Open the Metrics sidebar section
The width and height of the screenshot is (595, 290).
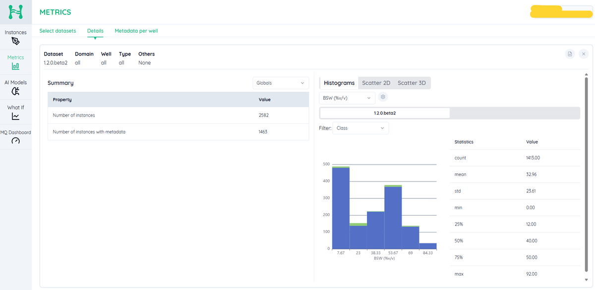(x=16, y=62)
